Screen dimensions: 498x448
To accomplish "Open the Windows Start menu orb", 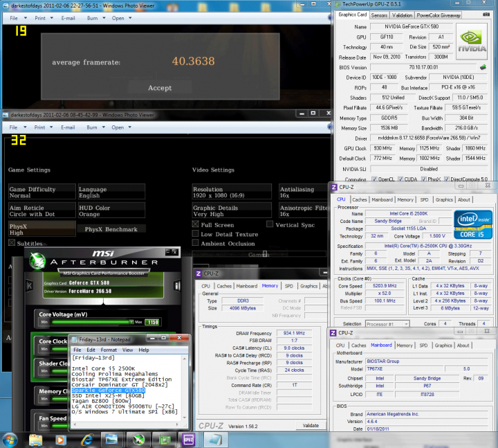I will pyautogui.click(x=10, y=440).
